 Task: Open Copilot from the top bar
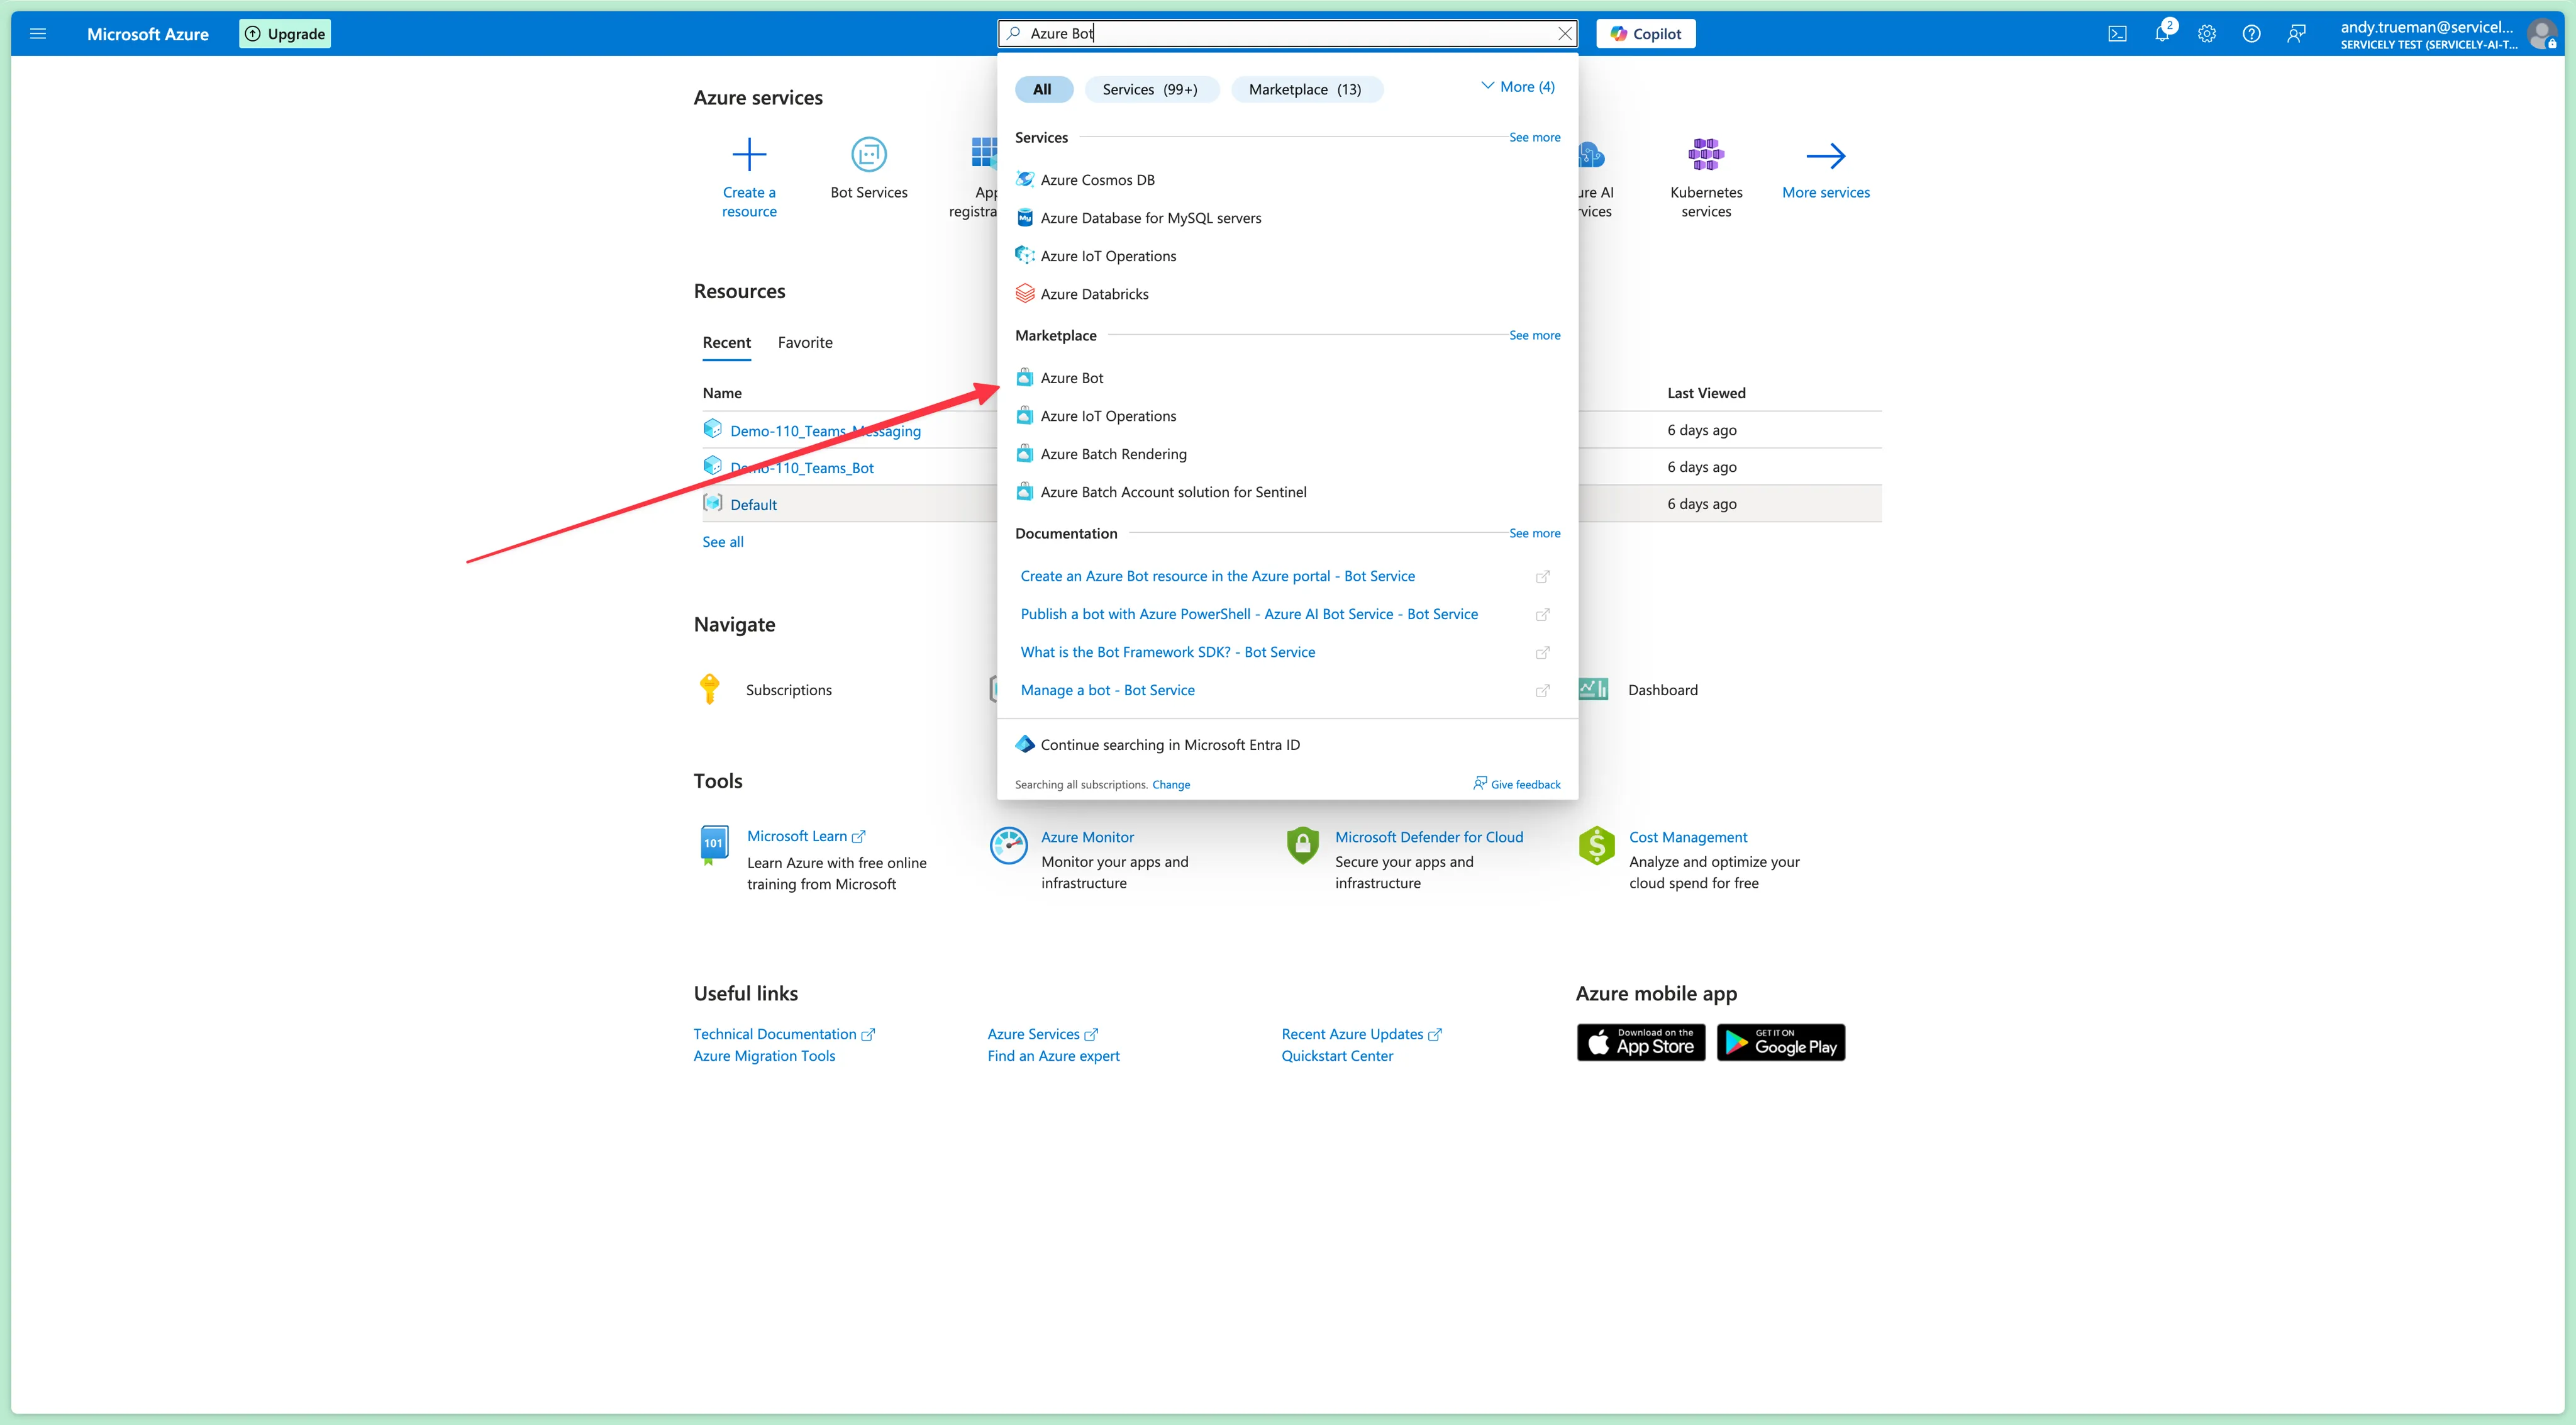(x=1646, y=34)
